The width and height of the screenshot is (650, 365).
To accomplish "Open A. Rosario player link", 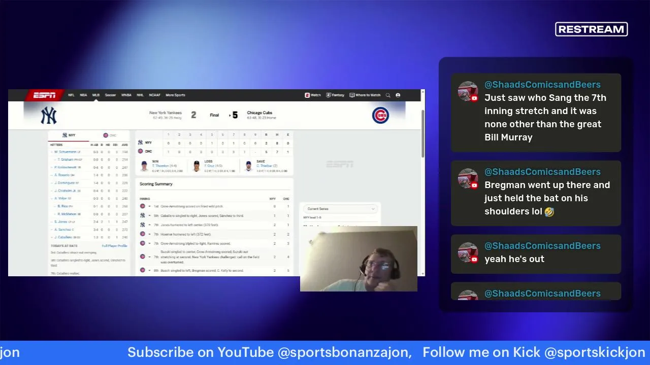I will coord(62,175).
